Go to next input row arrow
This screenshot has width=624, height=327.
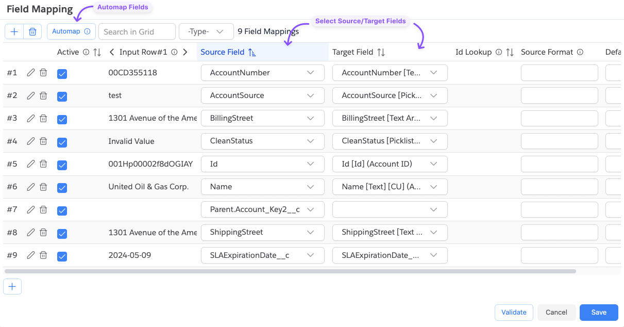185,52
